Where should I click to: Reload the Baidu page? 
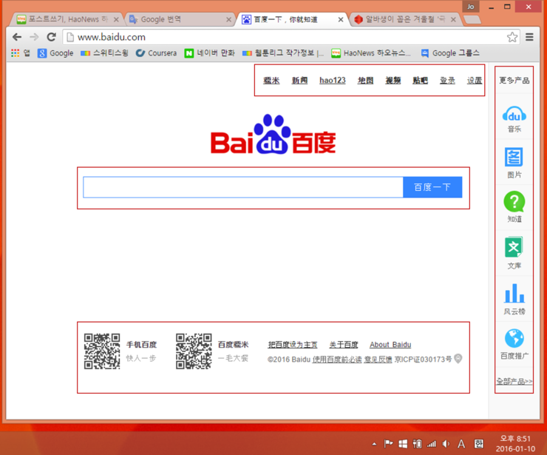pos(52,37)
